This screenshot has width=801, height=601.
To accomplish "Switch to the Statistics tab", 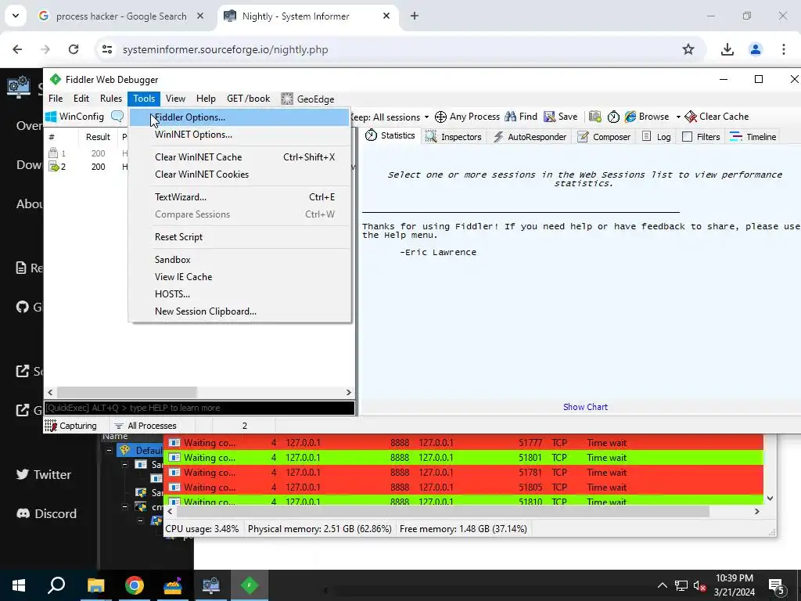I will 390,136.
